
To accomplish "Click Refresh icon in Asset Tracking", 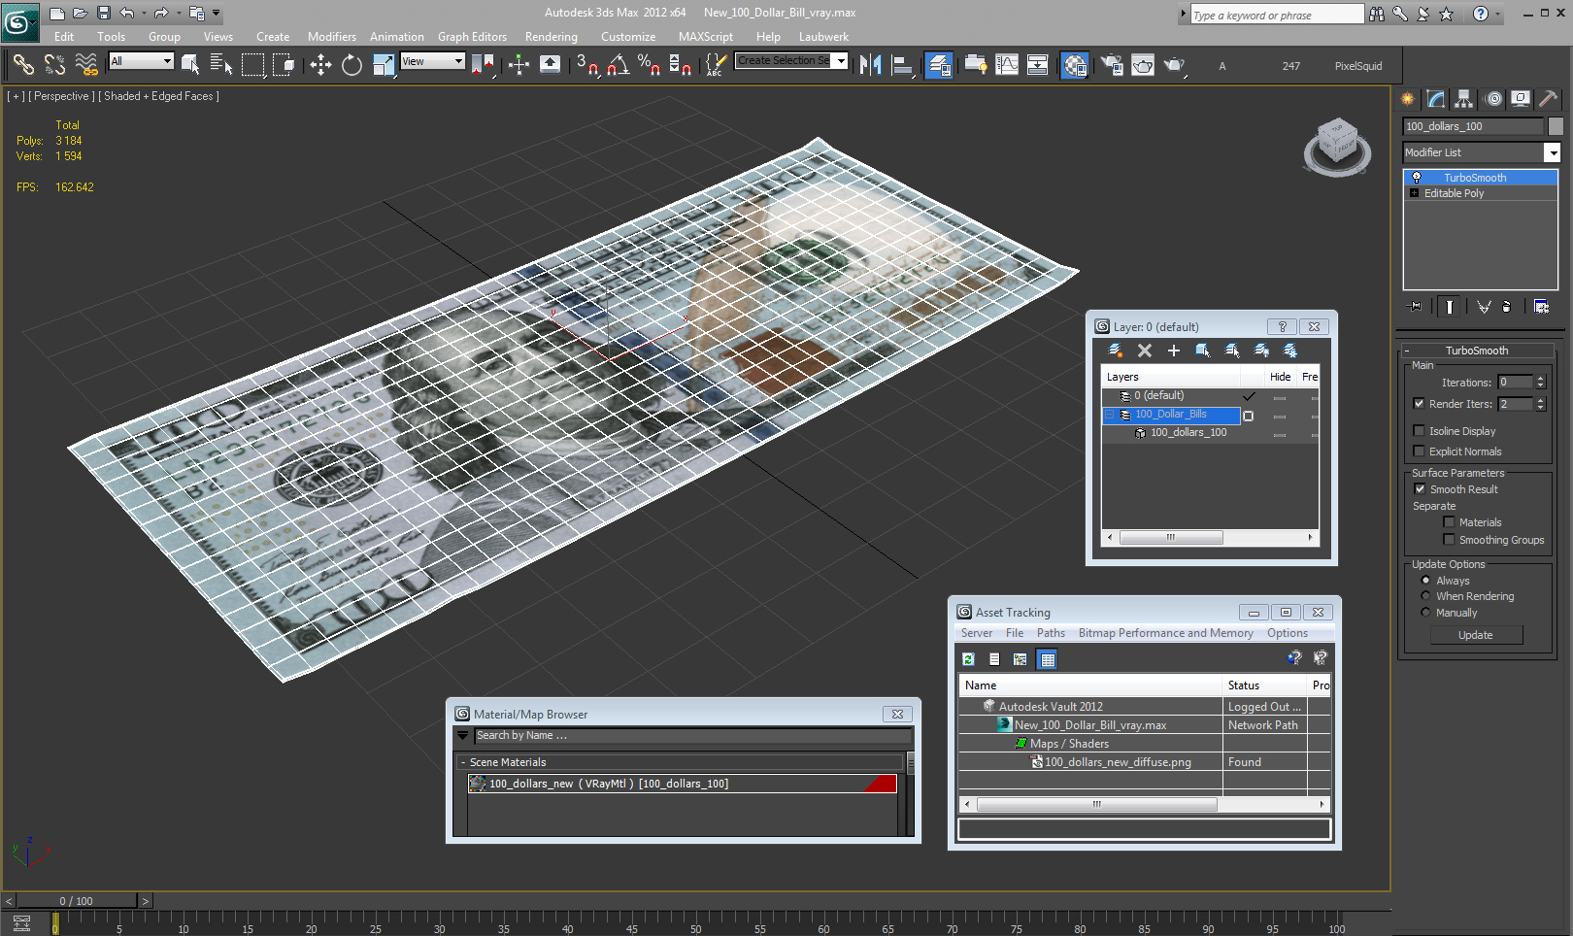I will [968, 659].
